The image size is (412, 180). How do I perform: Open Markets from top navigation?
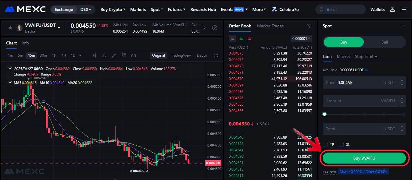click(x=138, y=9)
